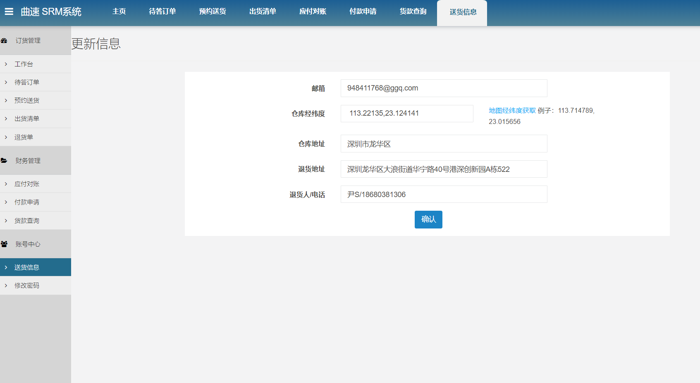Collapse the 订货管理 sidebar section

[36, 40]
